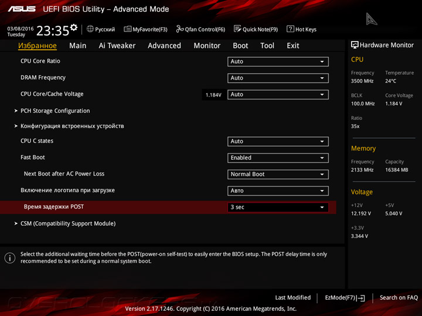The width and height of the screenshot is (422, 316).
Task: Switch to EzMode(F7)
Action: [x=345, y=298]
